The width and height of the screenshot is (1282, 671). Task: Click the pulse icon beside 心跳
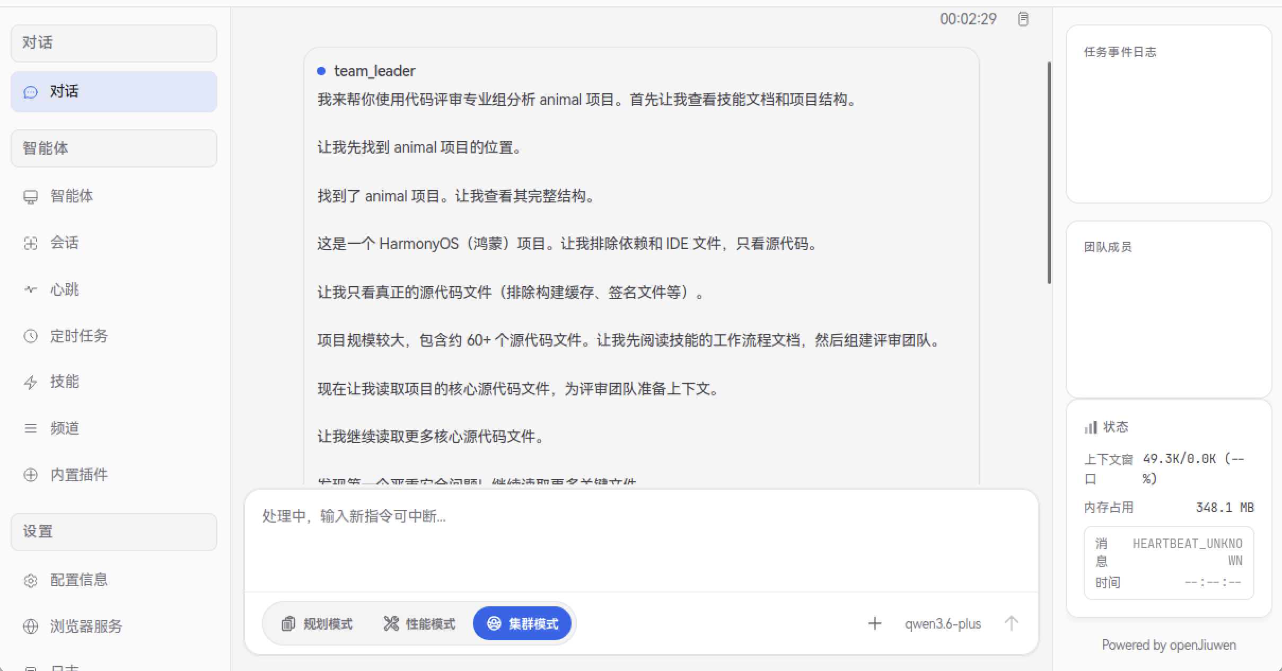pyautogui.click(x=31, y=289)
